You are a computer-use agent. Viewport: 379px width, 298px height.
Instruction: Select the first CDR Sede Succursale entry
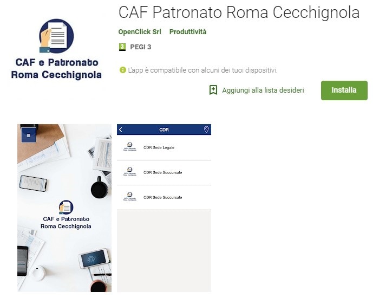click(164, 172)
